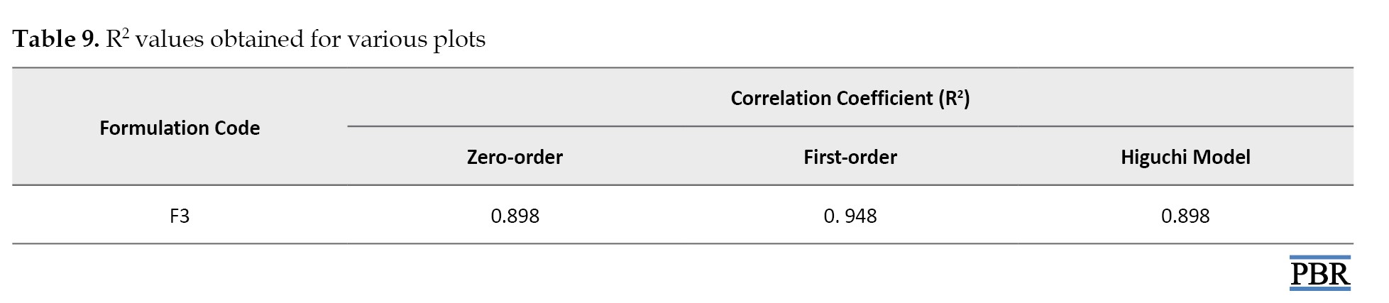Image resolution: width=1389 pixels, height=303 pixels.
Task: Click the F3 formulation cell
Action: point(180,216)
